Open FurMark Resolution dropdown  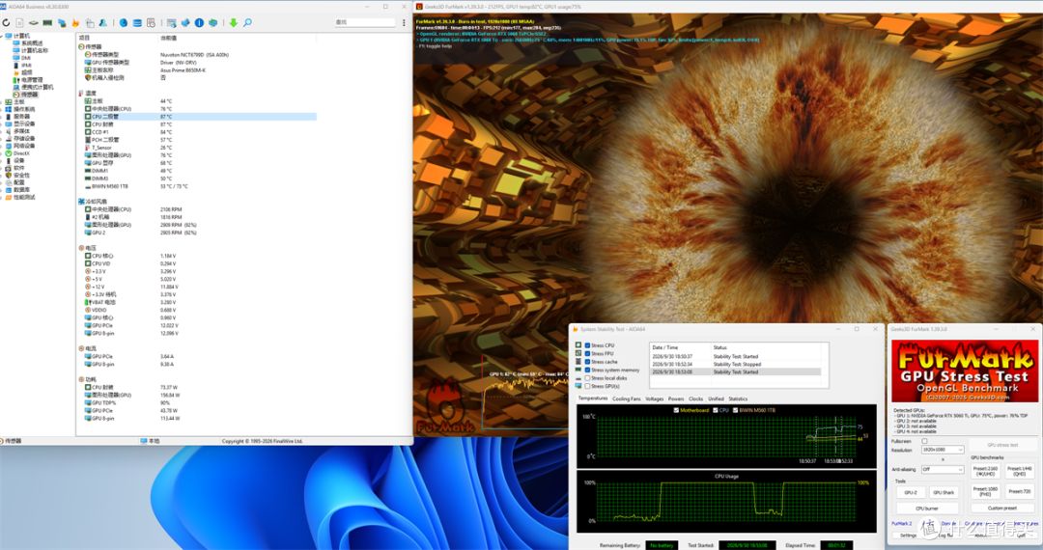click(942, 450)
